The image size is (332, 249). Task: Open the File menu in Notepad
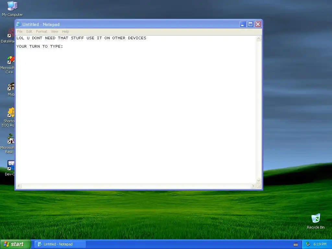tap(20, 31)
